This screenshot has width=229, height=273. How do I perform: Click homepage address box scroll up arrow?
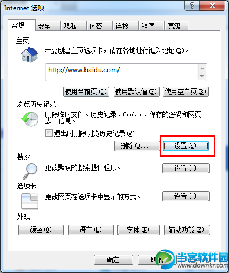tap(202, 68)
